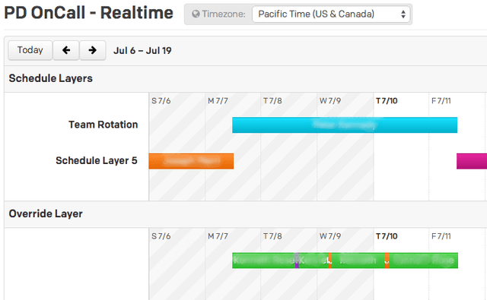Click S 7/6 column header in Override Layer
487x300 pixels.
(x=161, y=236)
